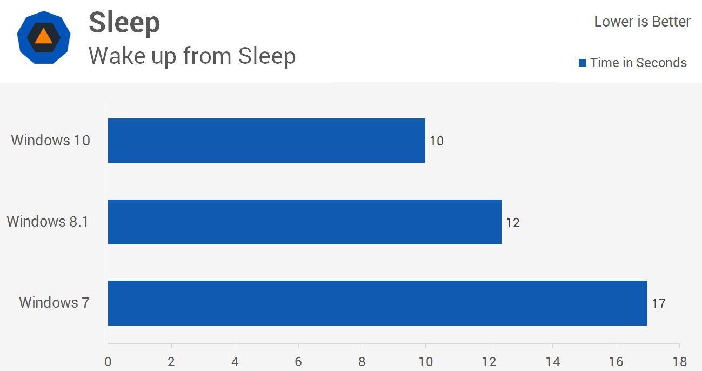The width and height of the screenshot is (702, 371).
Task: Click the "Time in Seconds" legend label
Action: 638,63
